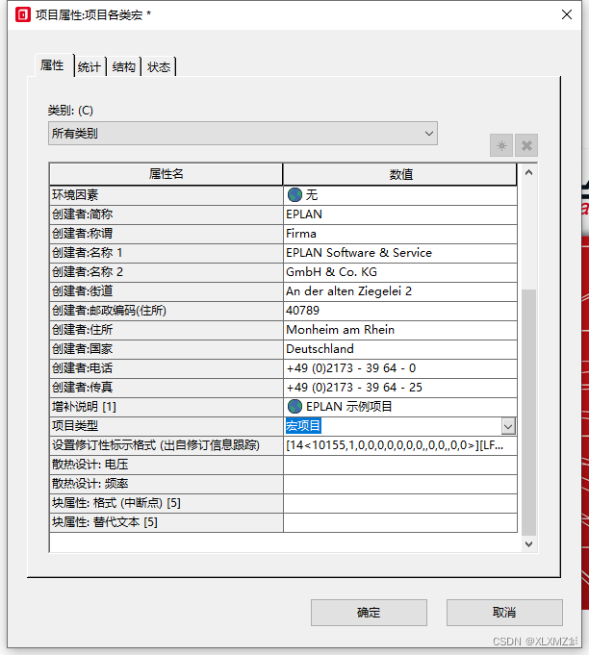Select the 块属性: 格式 (中断点) [5] name
Screen dimensions: 589x655
[x=166, y=503]
